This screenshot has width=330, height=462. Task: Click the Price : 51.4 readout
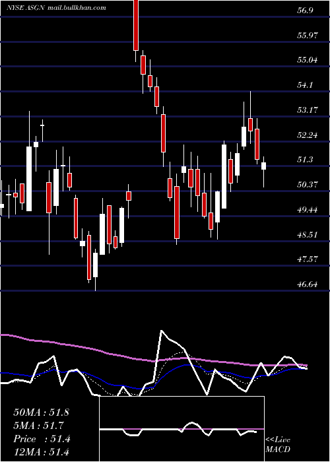[x=42, y=439]
